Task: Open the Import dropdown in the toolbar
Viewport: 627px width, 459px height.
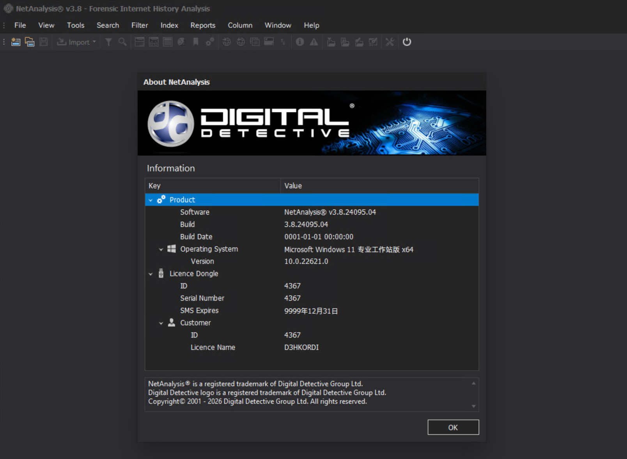Action: 76,42
